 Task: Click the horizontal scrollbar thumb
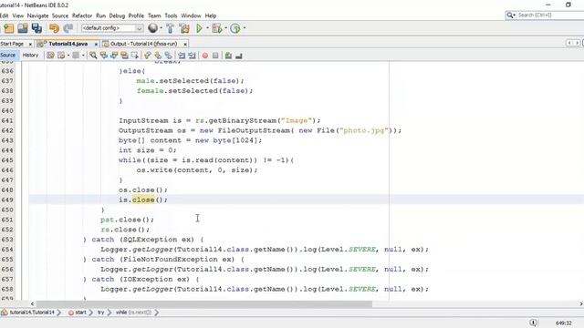point(204,303)
